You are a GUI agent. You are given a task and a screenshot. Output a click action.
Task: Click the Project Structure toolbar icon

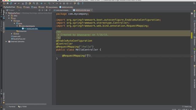78,3
